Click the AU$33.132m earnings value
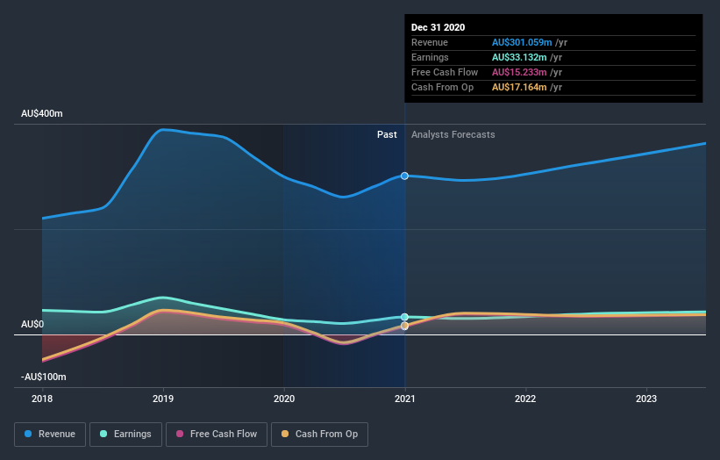Viewport: 720px width, 460px height. pos(519,57)
